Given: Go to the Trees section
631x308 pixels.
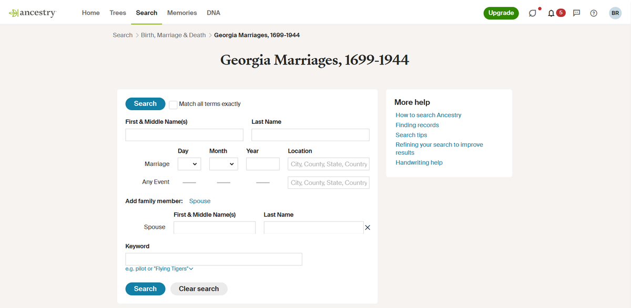Looking at the screenshot, I should coord(117,13).
